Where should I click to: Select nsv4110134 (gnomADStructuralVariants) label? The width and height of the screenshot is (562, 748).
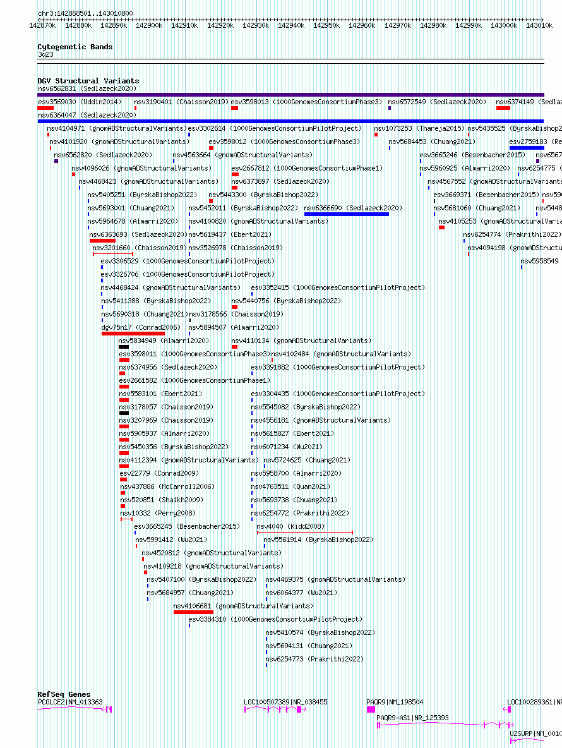pyautogui.click(x=301, y=341)
